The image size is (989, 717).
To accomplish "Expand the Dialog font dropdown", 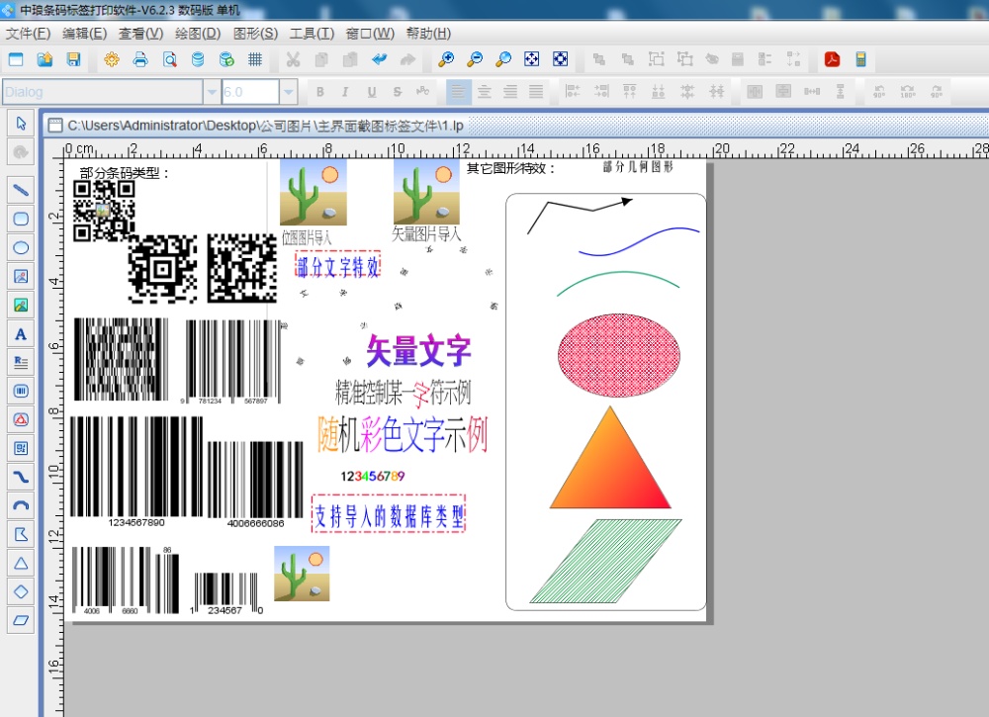I will tap(211, 92).
